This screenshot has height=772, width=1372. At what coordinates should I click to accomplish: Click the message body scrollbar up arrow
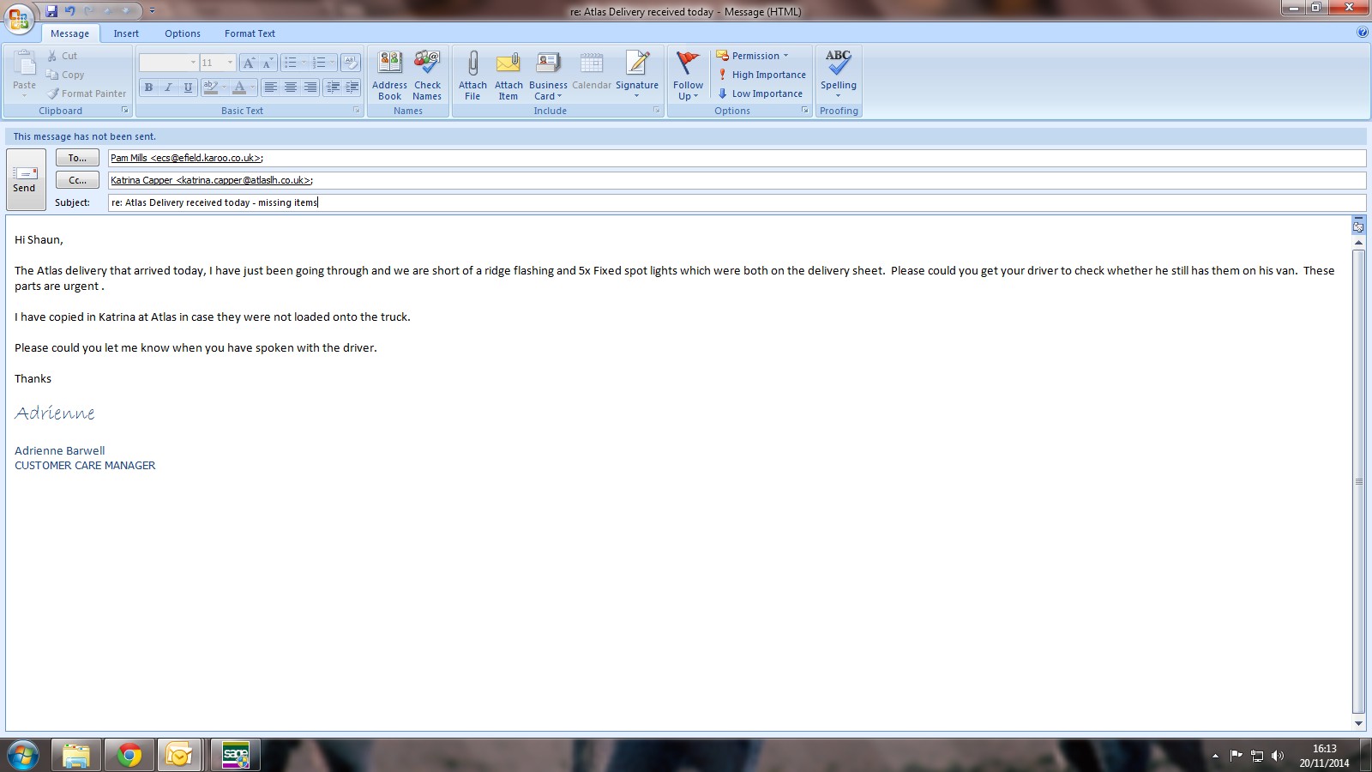[x=1358, y=243]
